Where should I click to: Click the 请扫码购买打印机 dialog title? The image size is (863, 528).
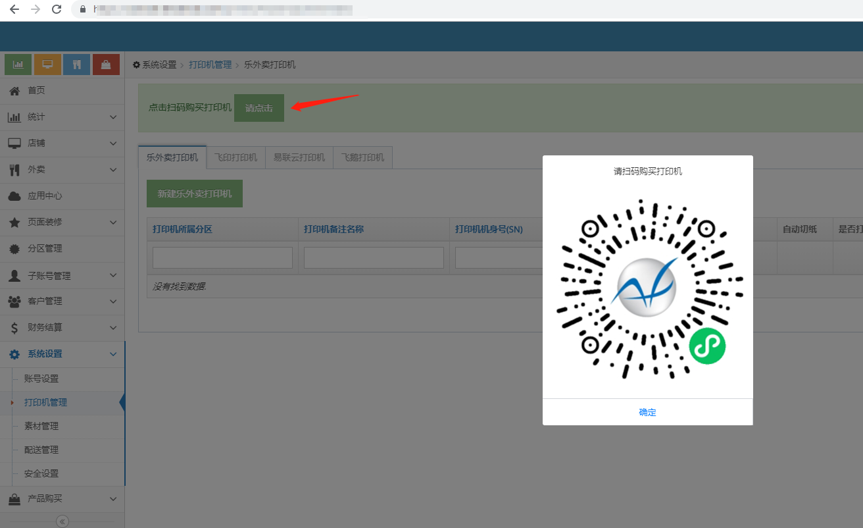(x=648, y=171)
